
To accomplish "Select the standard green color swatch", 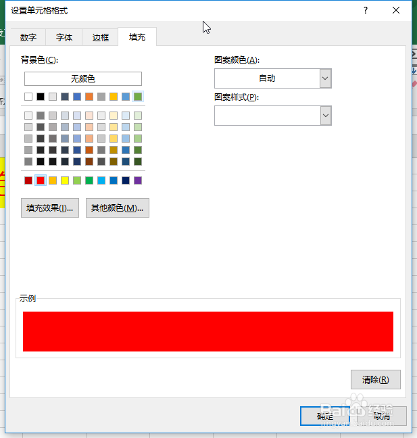I will point(89,180).
